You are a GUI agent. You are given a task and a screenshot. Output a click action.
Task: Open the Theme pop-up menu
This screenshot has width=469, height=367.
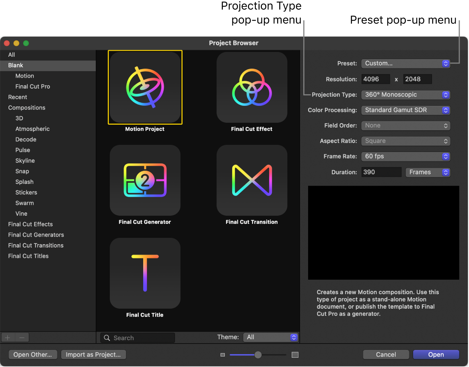coord(270,337)
